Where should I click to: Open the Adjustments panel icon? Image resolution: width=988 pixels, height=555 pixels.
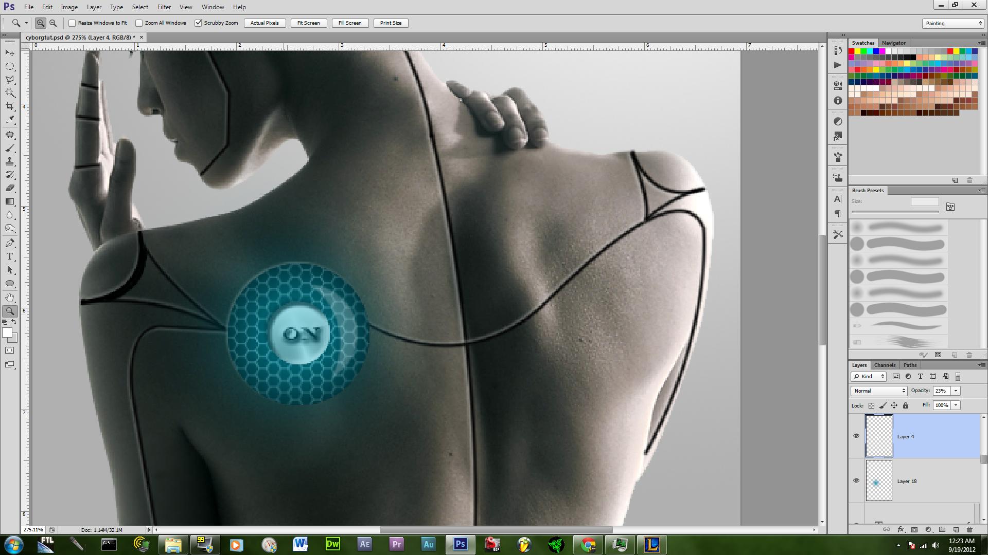point(838,121)
